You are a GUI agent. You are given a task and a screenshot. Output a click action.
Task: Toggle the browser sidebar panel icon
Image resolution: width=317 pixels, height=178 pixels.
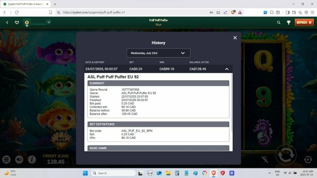288,12
